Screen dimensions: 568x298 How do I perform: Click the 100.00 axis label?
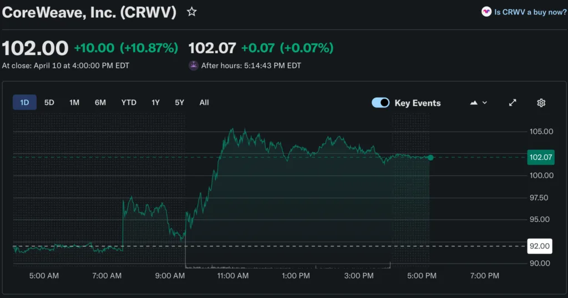541,175
